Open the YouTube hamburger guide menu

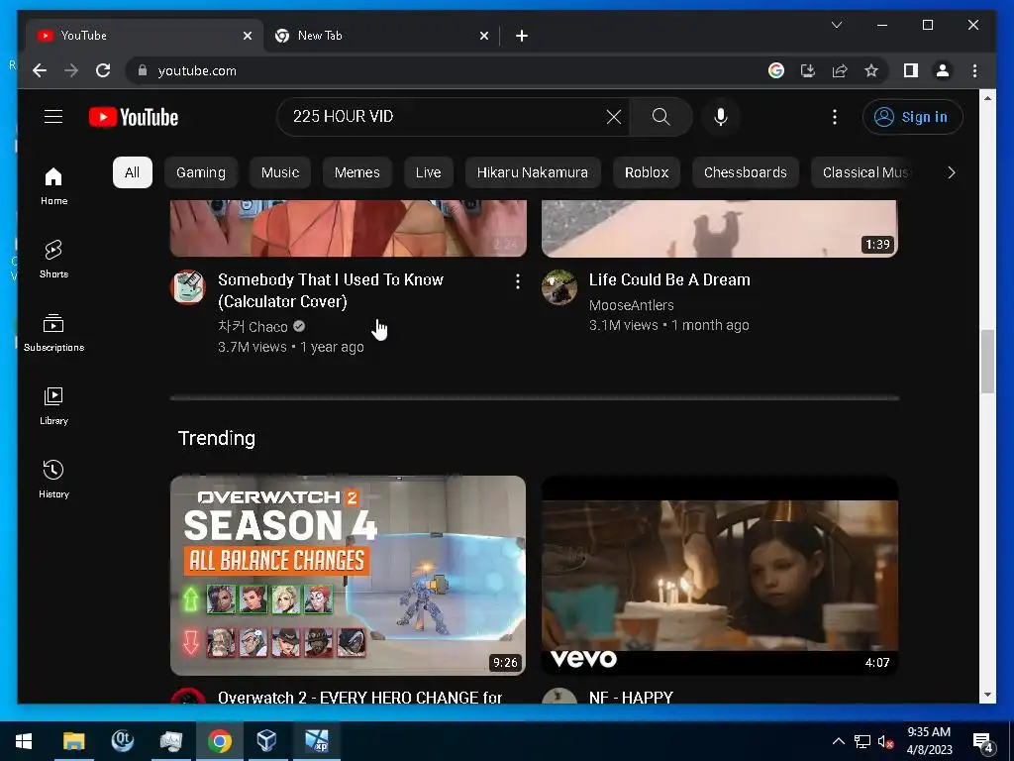click(53, 117)
